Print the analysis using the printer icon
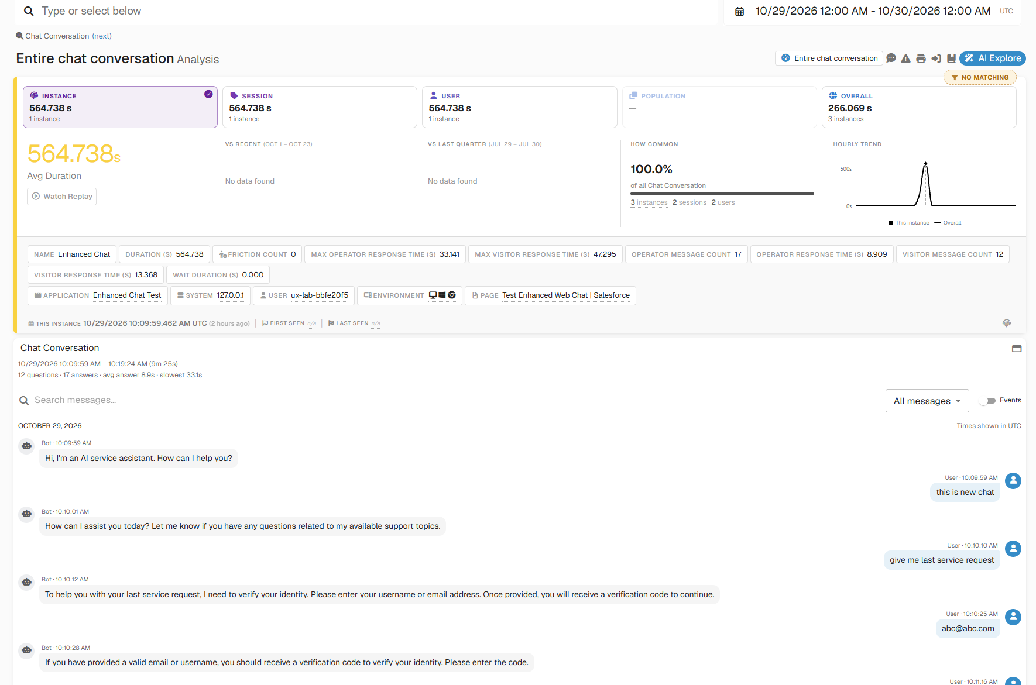1036x685 pixels. pos(921,58)
